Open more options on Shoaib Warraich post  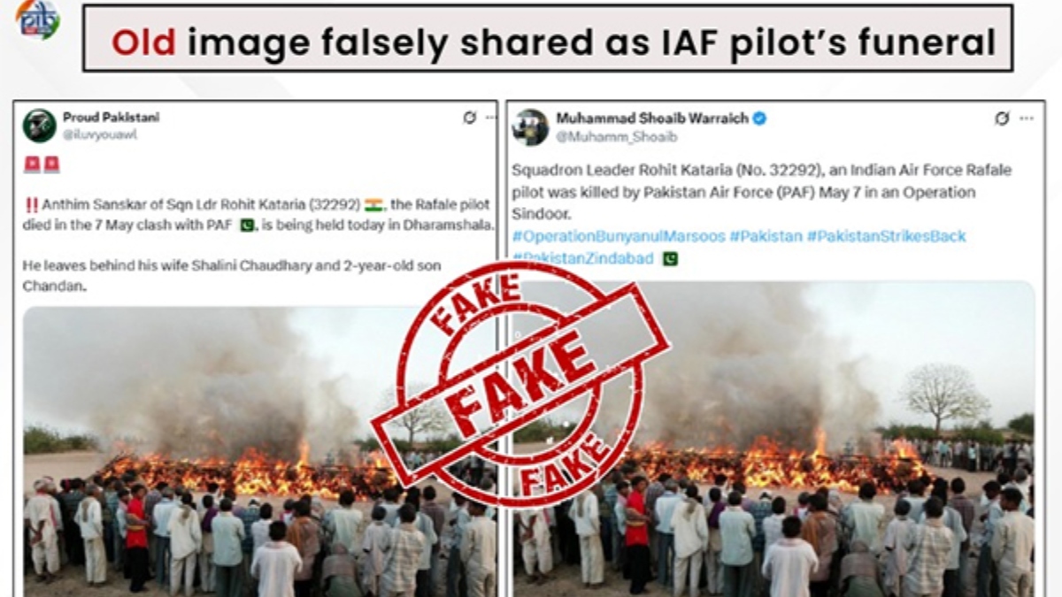coord(1026,119)
